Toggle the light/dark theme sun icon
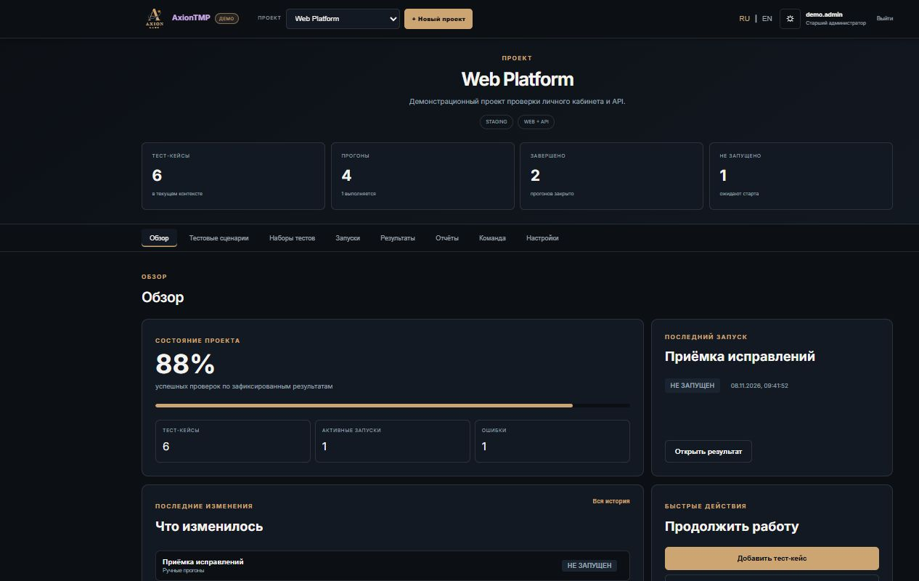The width and height of the screenshot is (919, 581). click(x=790, y=19)
